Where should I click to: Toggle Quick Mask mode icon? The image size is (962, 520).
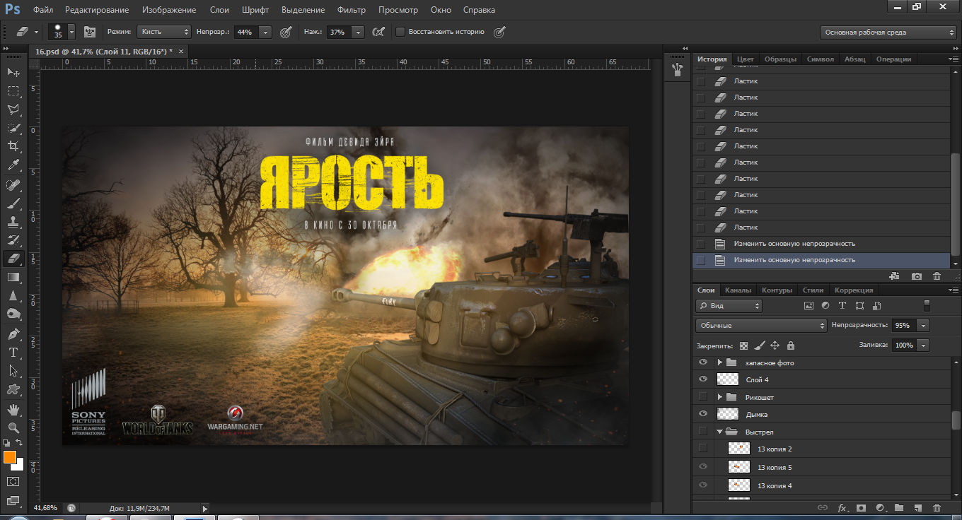coord(13,481)
